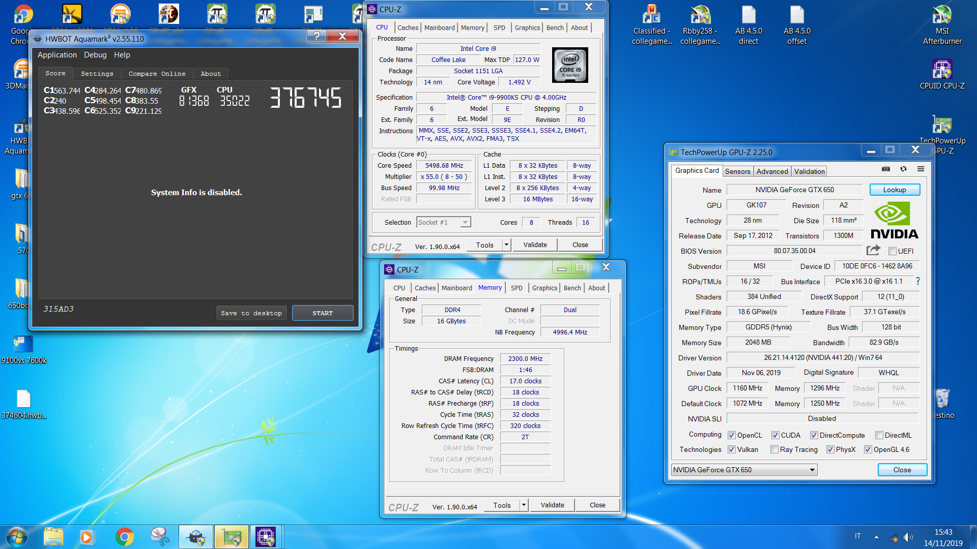
Task: Open the TechPowerUp GPU-Z desktop shortcut
Action: point(942,134)
